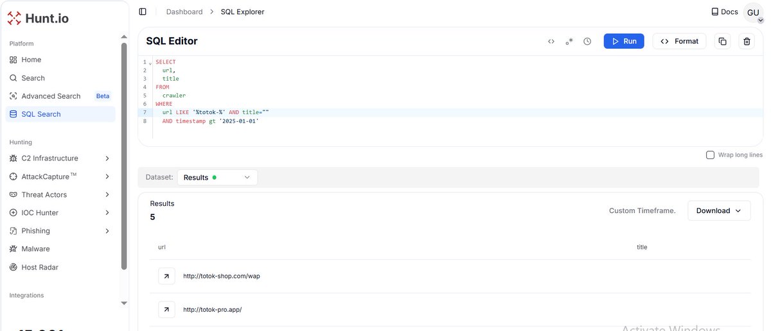Collapse the code fold arrow at line 1
The height and width of the screenshot is (331, 771).
point(150,63)
